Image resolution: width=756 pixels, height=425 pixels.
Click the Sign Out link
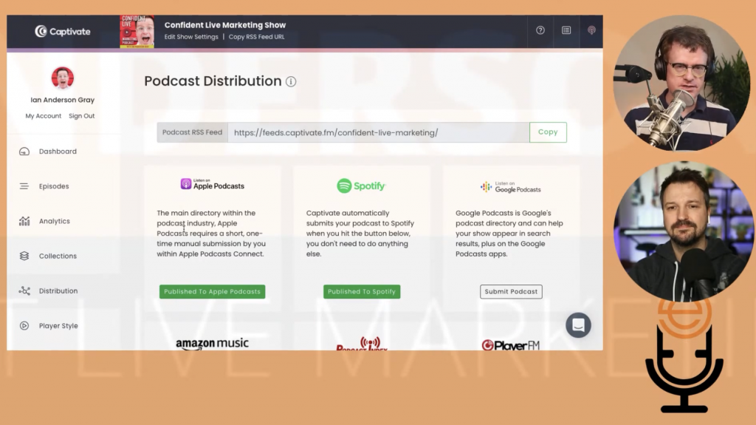[81, 116]
